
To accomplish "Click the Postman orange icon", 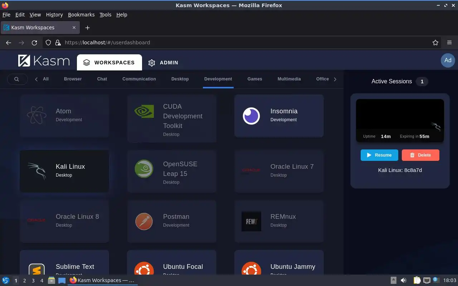I will 144,221.
